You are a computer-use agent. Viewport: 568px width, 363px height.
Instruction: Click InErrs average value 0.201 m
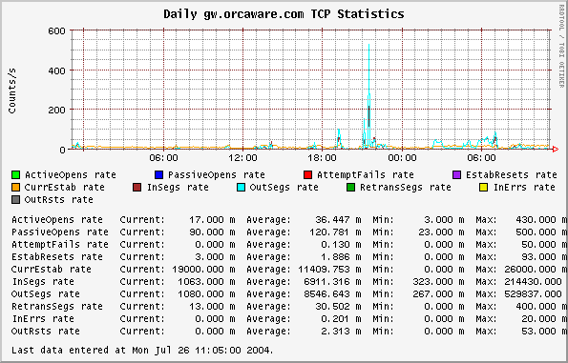coord(341,319)
